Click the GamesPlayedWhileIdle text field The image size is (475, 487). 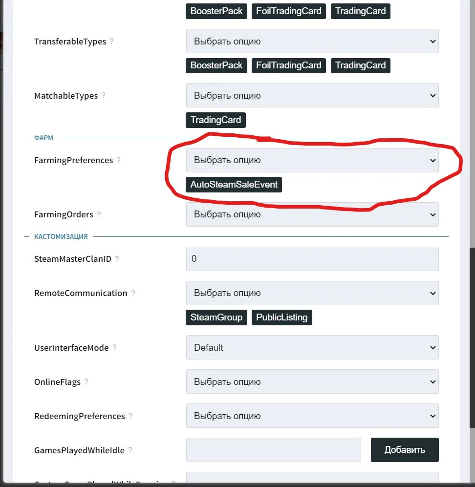tap(273, 450)
